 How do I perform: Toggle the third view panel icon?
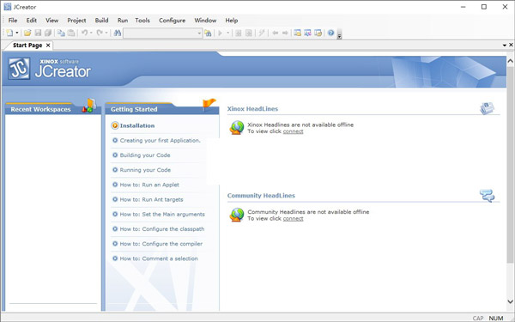coord(318,33)
